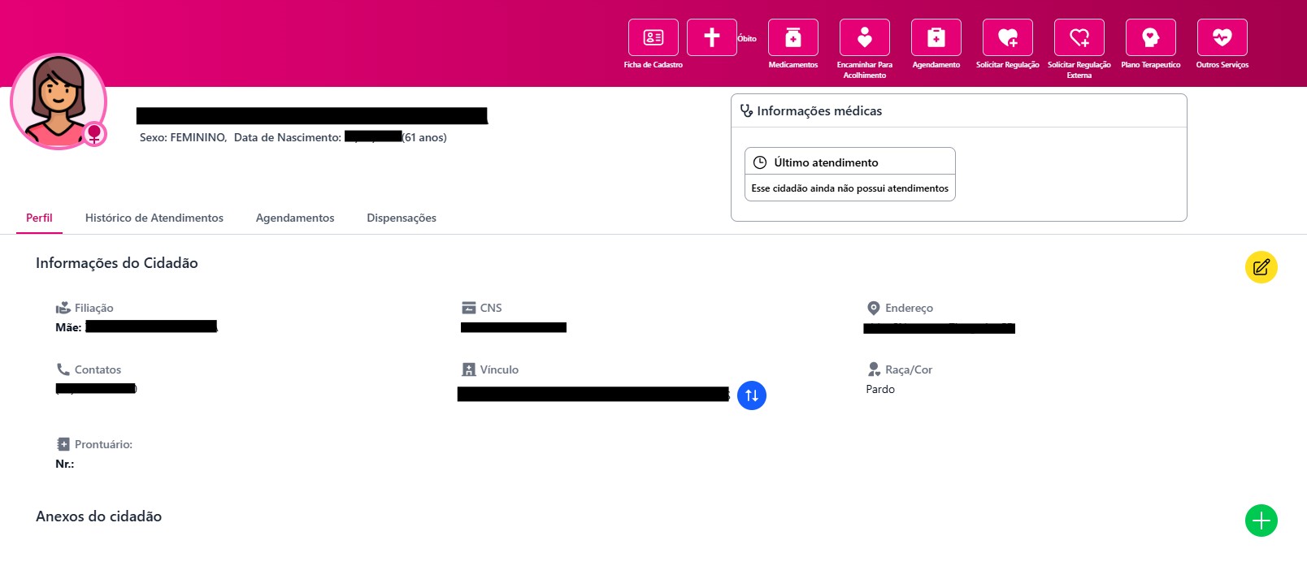Click the female gender badge on avatar
This screenshot has height=566, width=1307.
click(x=95, y=134)
